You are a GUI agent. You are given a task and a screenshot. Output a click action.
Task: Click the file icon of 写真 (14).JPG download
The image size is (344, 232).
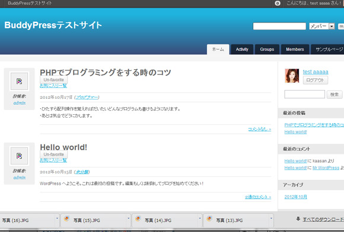click(x=138, y=218)
